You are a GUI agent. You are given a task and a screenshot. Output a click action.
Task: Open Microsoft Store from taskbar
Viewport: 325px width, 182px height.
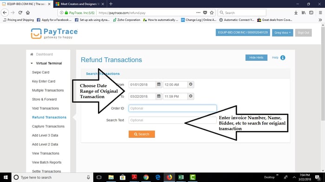(123, 177)
